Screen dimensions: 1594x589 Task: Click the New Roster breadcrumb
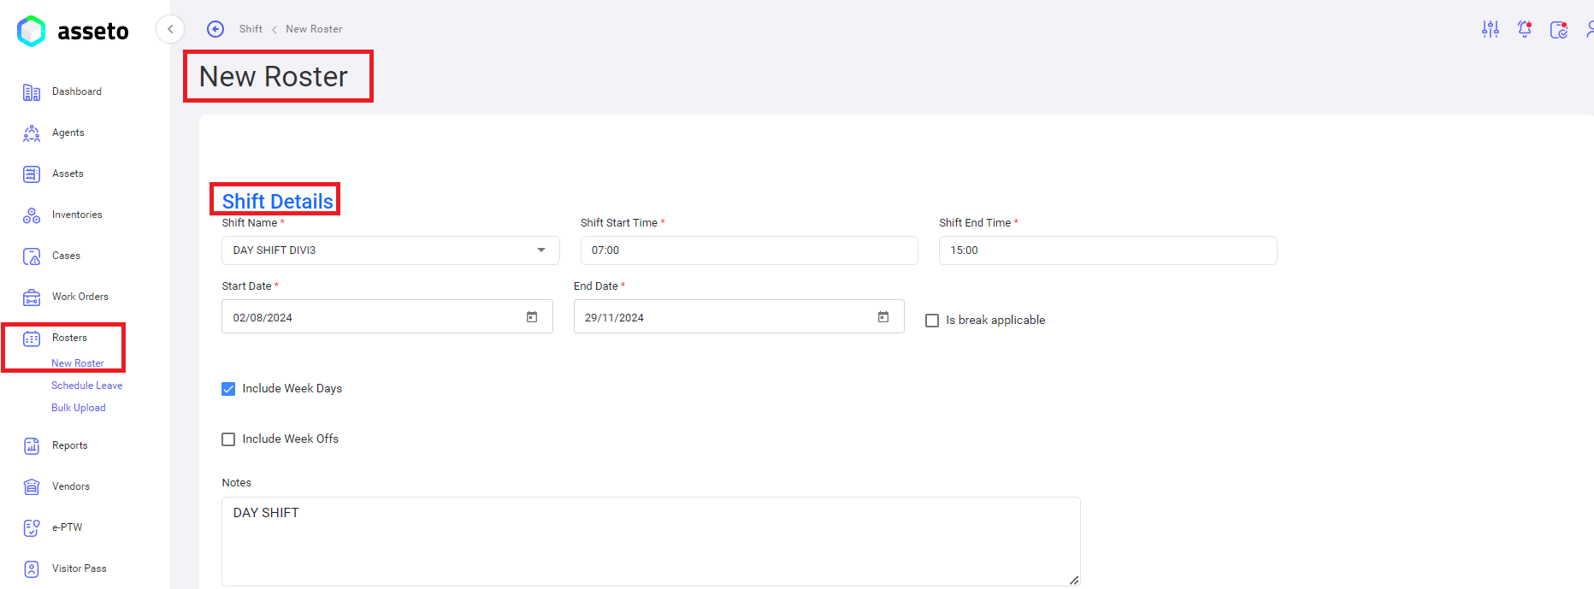click(314, 29)
